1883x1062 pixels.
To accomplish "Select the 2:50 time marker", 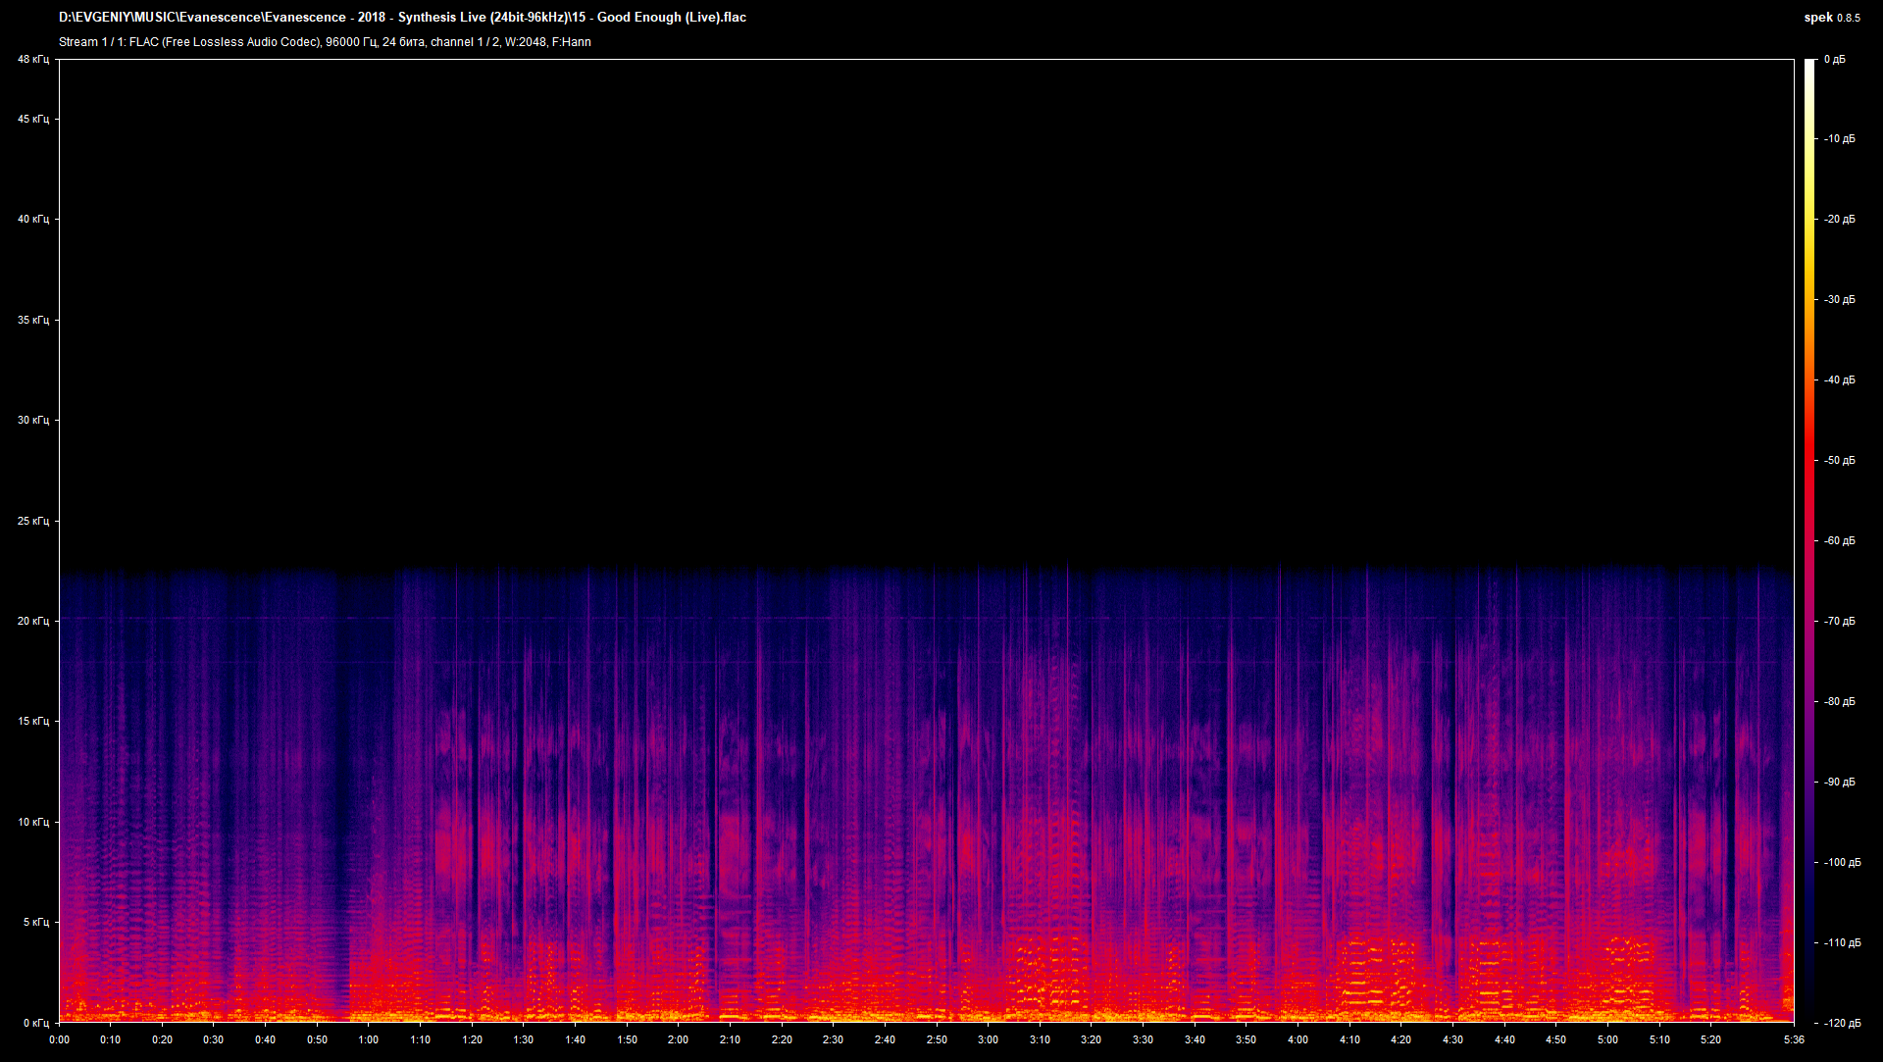I will coord(937,1040).
